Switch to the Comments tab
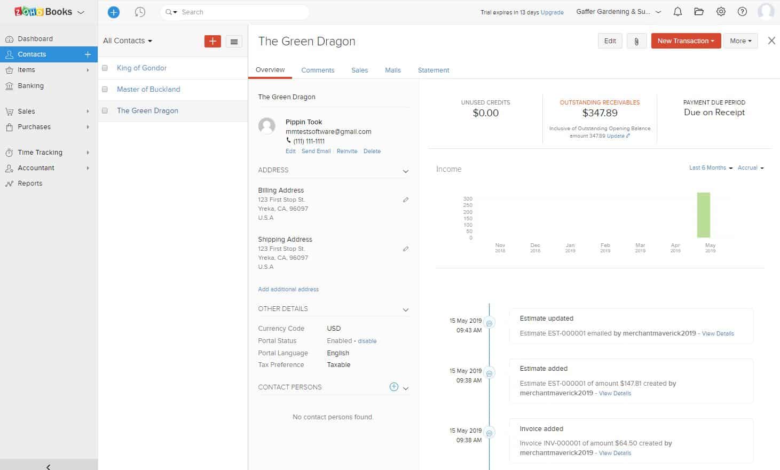The width and height of the screenshot is (780, 470). point(318,70)
